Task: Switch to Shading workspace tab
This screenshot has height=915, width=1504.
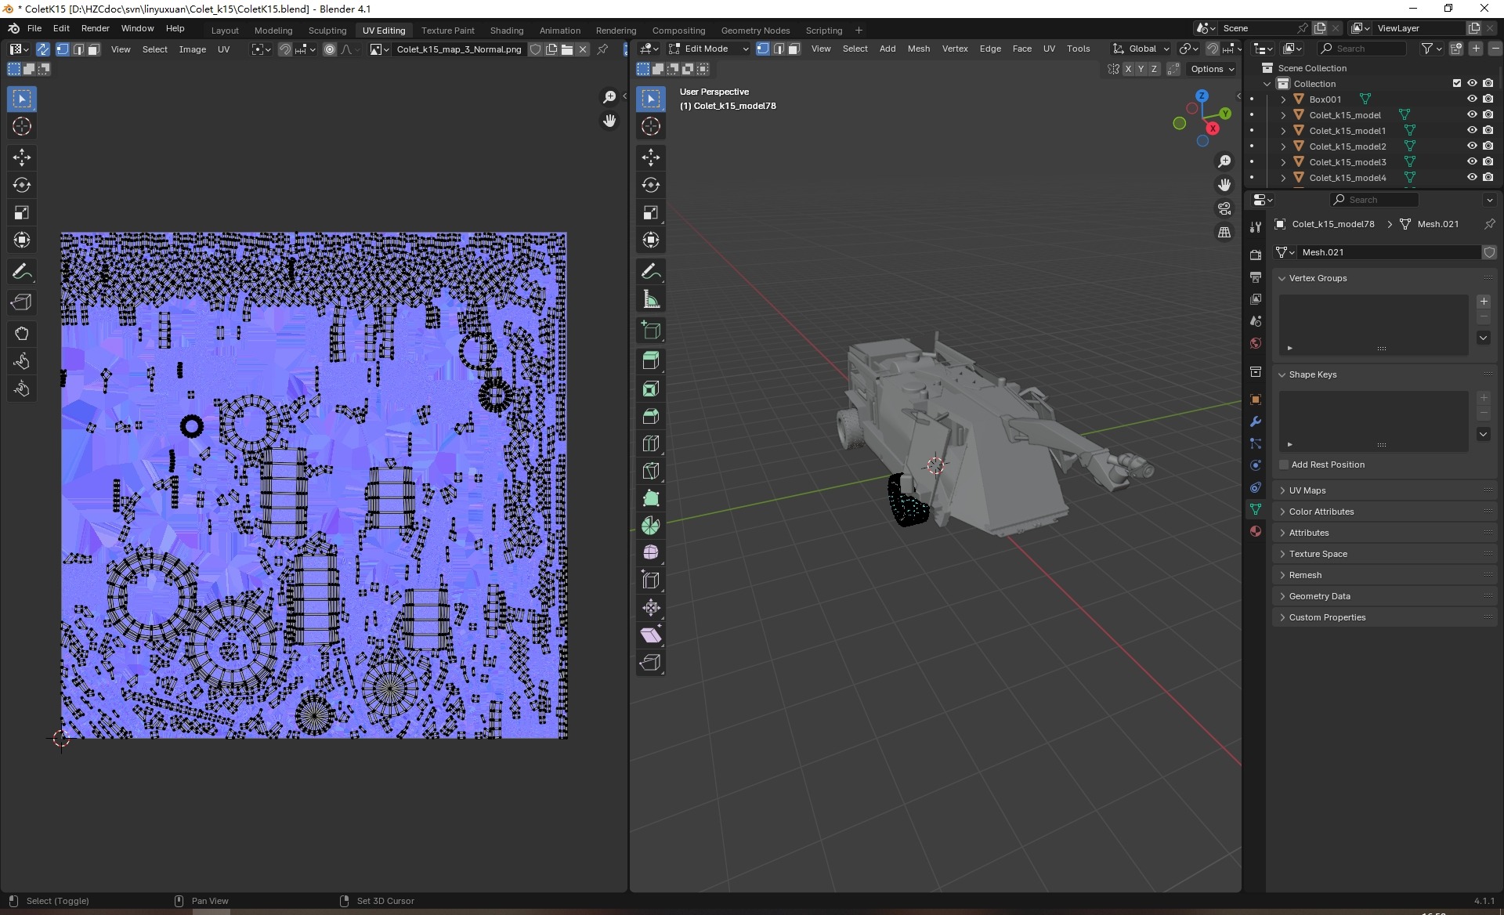Action: click(x=507, y=30)
